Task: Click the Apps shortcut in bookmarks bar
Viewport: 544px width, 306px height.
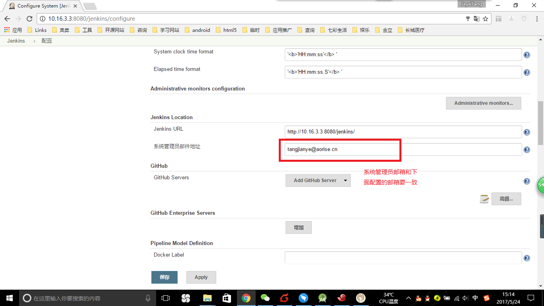Action: point(13,30)
